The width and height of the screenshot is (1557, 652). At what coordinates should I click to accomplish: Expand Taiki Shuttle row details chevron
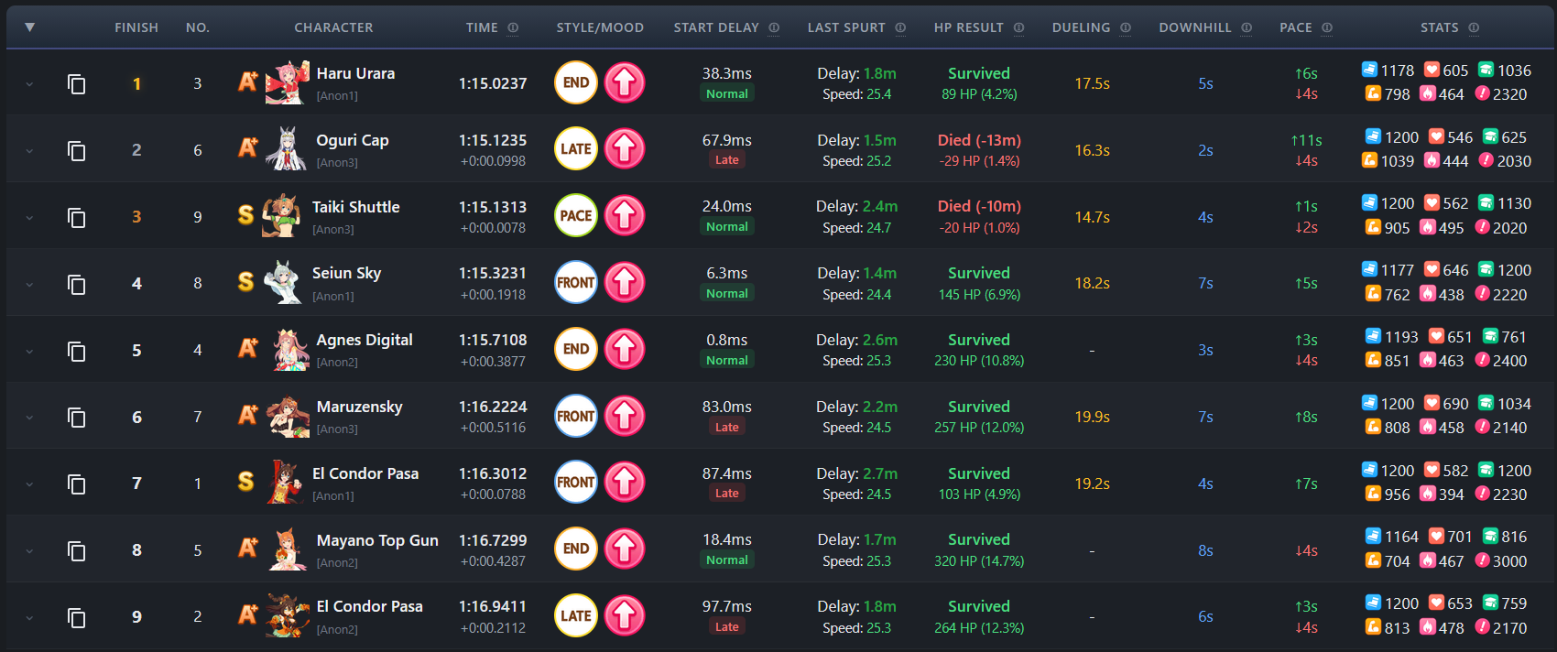pos(29,218)
